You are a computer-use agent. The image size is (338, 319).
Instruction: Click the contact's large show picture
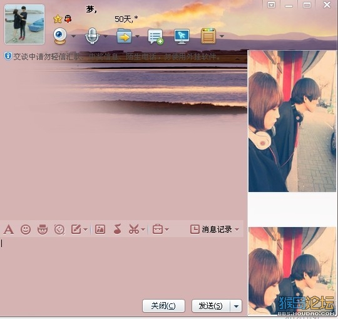pos(292,121)
